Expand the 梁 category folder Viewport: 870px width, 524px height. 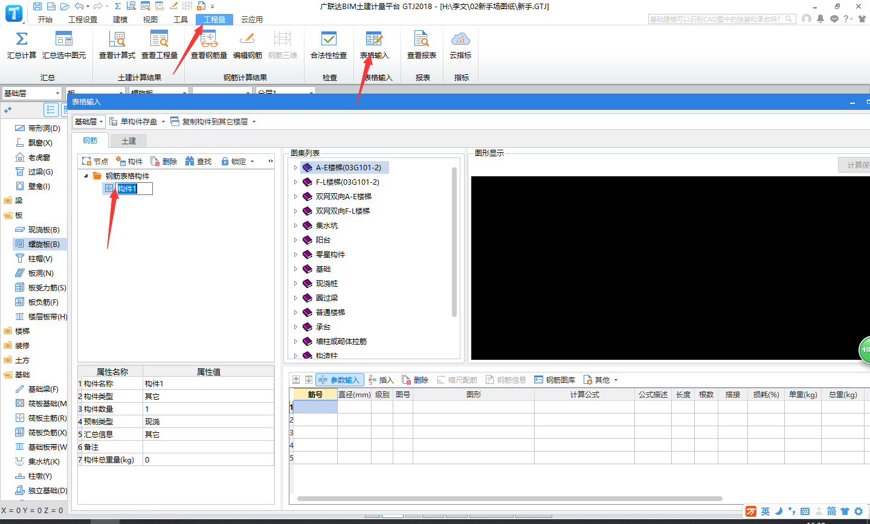pos(8,200)
